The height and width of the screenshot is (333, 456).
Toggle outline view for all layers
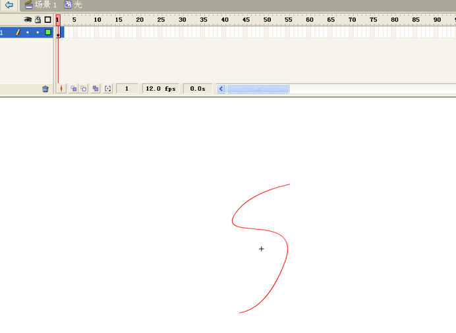tap(47, 20)
